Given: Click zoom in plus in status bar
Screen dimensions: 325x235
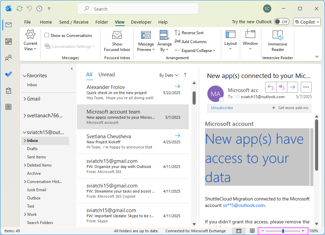Looking at the screenshot, I should pos(303,231).
